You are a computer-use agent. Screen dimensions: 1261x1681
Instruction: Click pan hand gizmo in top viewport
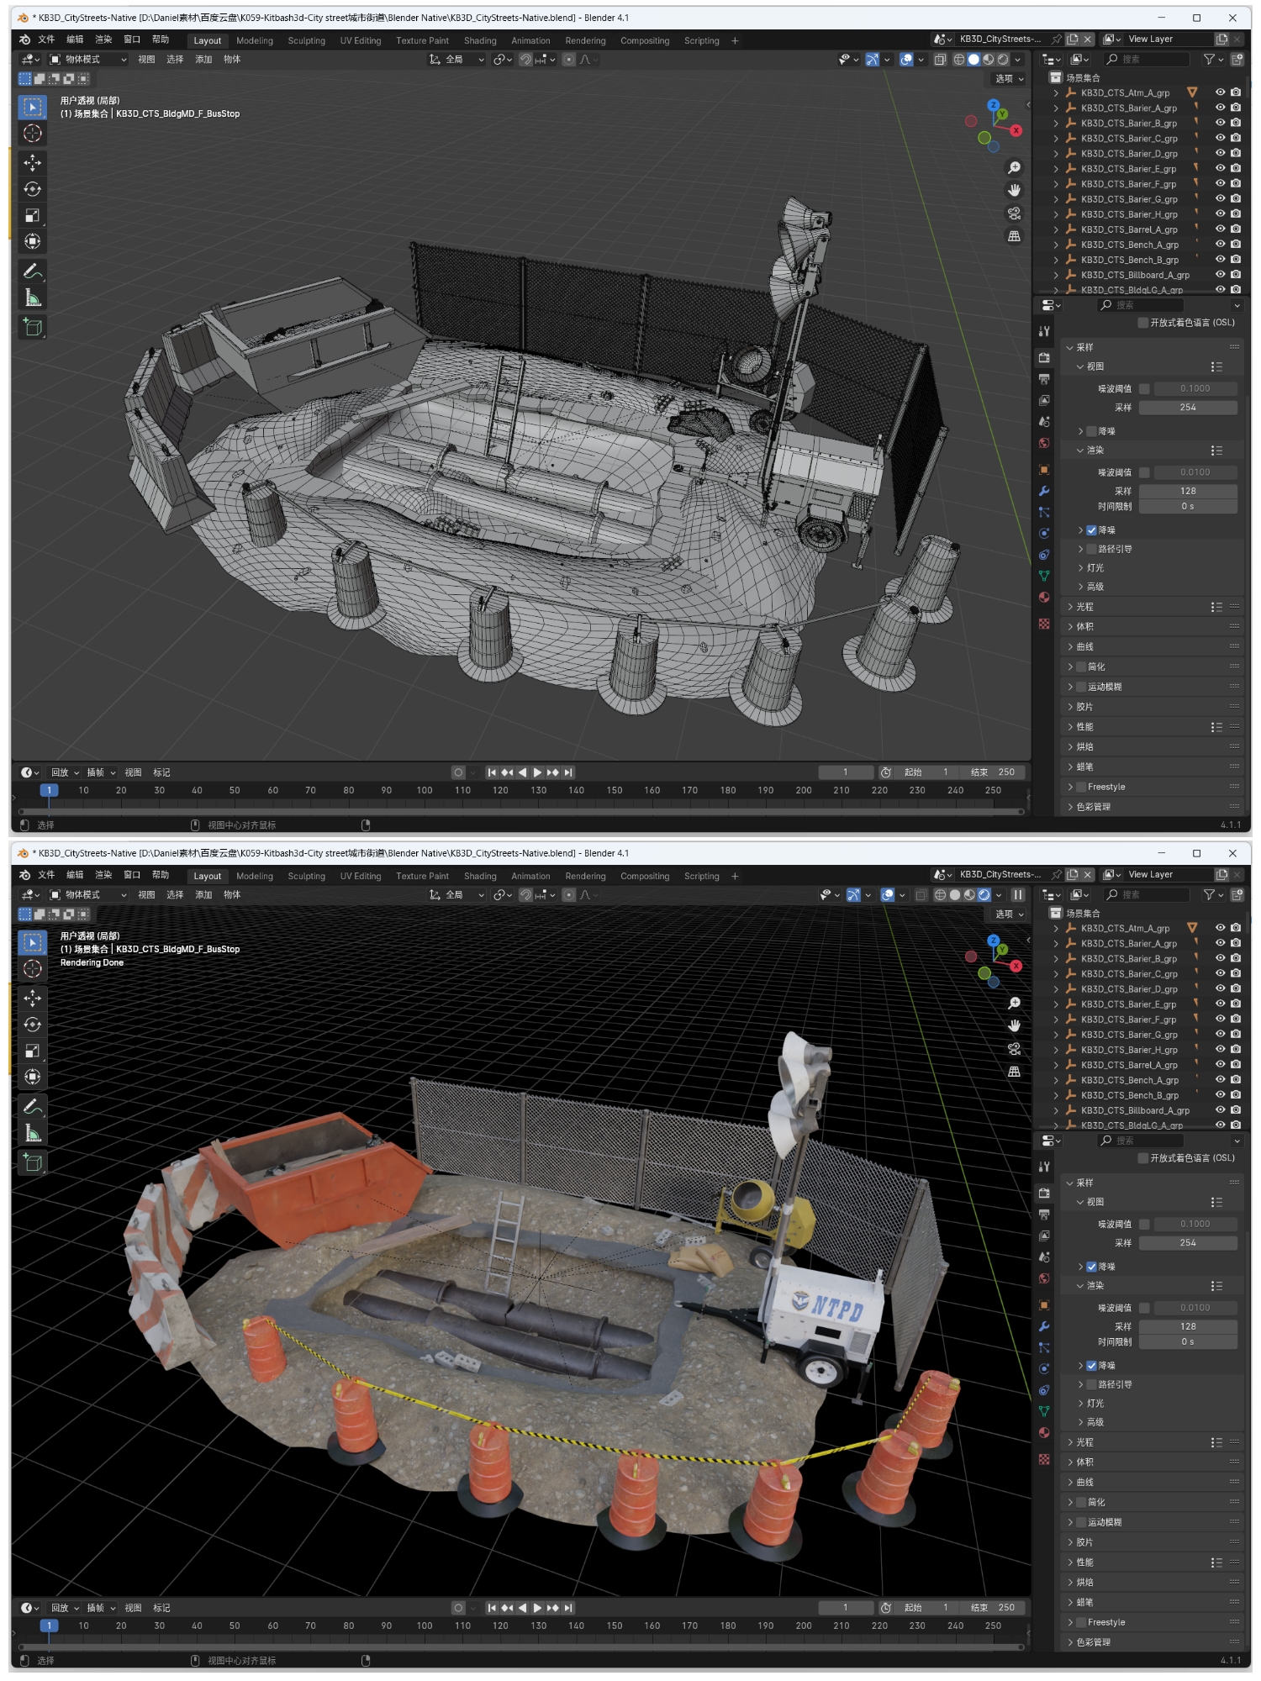[x=1015, y=191]
